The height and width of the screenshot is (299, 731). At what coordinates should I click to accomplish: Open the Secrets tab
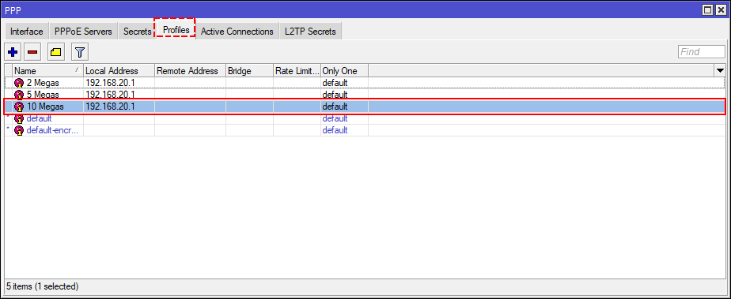click(x=137, y=32)
